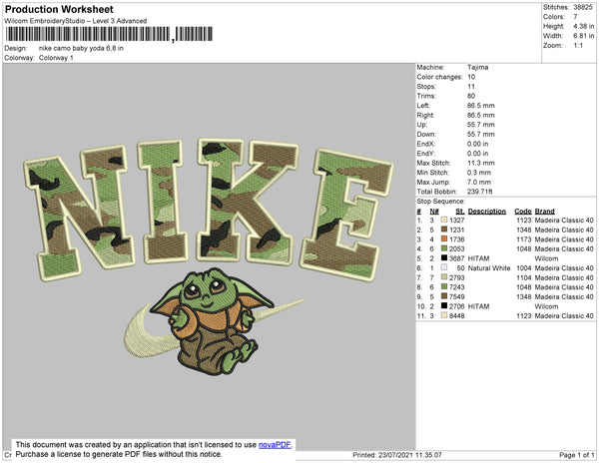The height and width of the screenshot is (463, 599).
Task: Click the Zoom value '1:1'
Action: [x=578, y=46]
